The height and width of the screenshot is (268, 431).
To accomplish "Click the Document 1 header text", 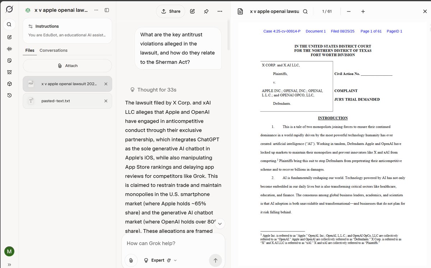I will (x=316, y=31).
